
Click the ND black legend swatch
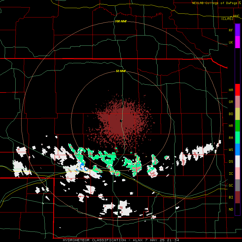[237, 209]
